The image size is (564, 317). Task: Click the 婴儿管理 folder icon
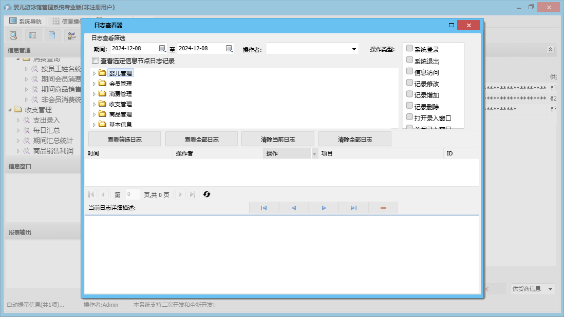pos(103,73)
